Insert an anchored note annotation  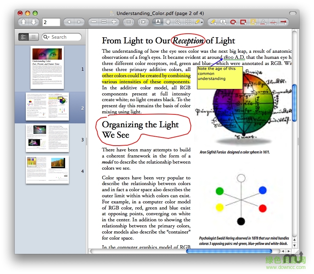pyautogui.click(x=223, y=22)
